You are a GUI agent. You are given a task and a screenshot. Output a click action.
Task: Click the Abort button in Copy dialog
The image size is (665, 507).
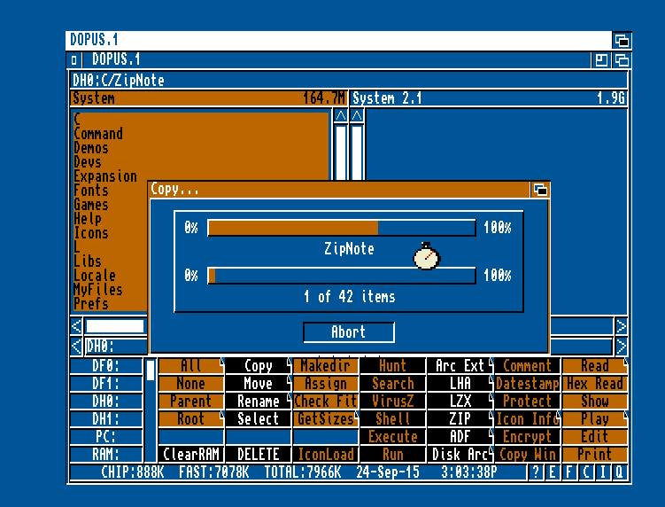[349, 332]
